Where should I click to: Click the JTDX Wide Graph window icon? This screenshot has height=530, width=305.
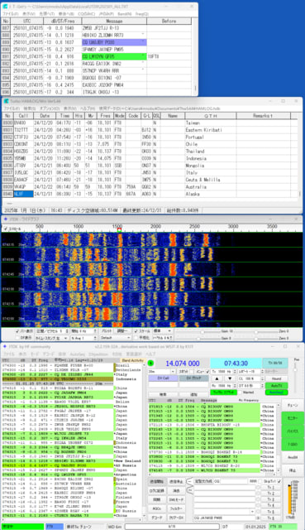(x=6, y=219)
